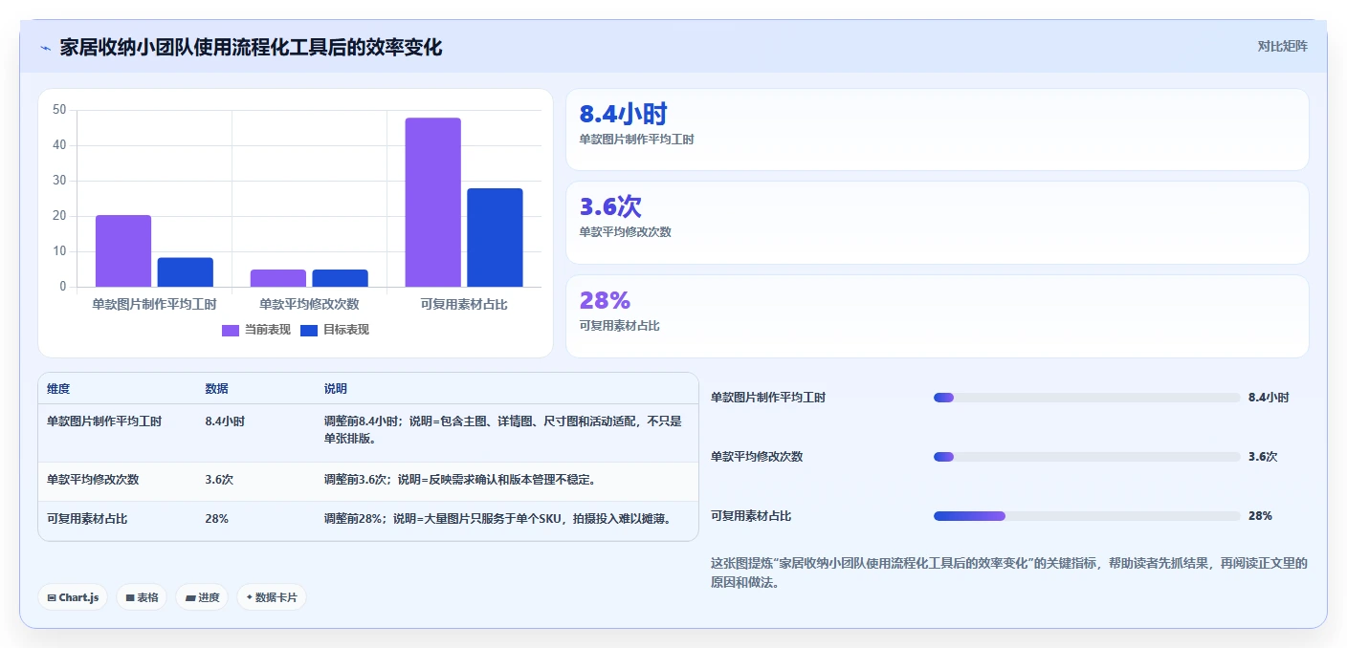Viewport: 1347px width, 648px height.
Task: Click progress label 单款平均修改次数
Action: pos(757,457)
